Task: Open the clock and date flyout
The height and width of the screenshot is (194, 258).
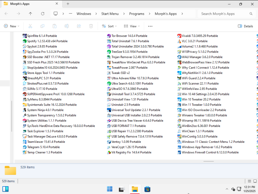Action: coord(250,189)
